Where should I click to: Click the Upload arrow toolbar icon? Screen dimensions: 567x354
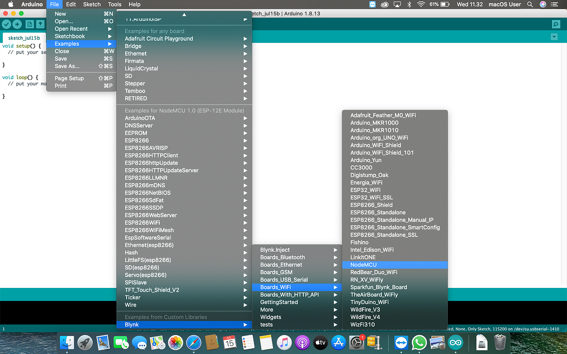click(17, 24)
